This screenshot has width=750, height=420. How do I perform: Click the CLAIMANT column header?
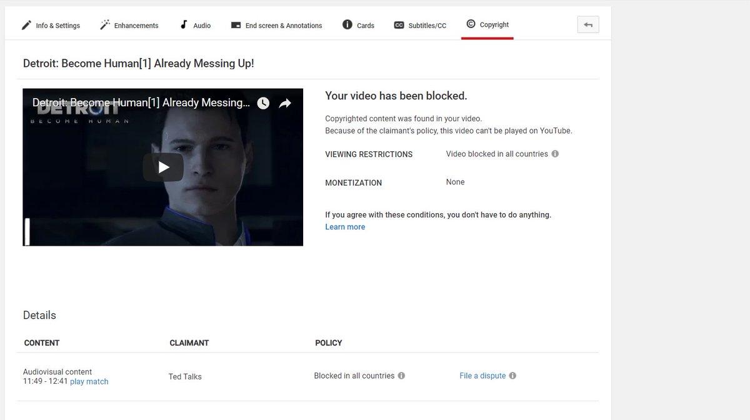(189, 343)
